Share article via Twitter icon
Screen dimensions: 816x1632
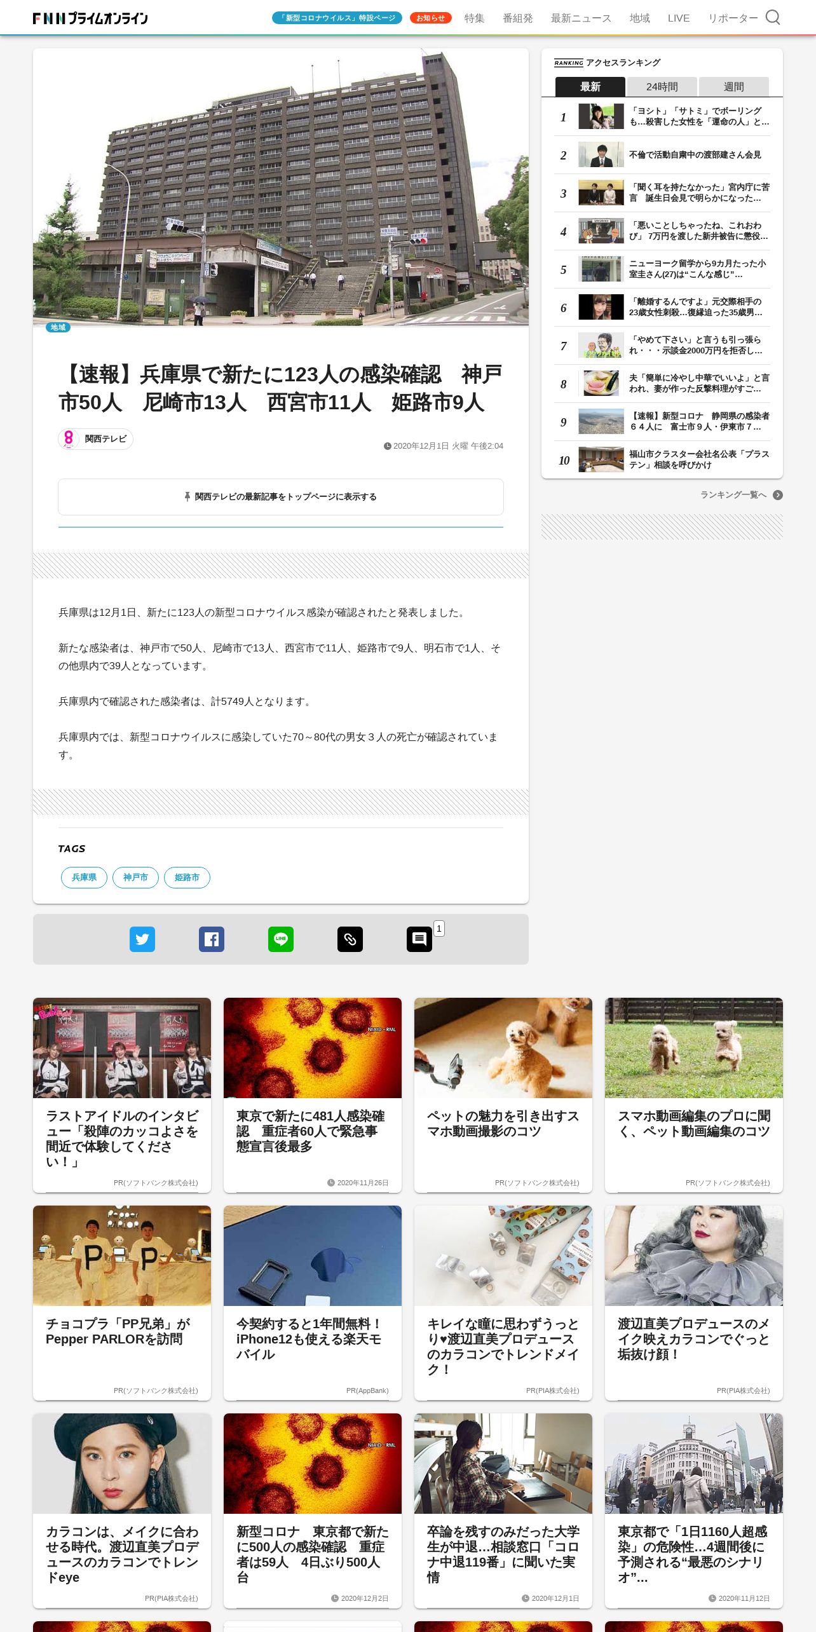142,939
